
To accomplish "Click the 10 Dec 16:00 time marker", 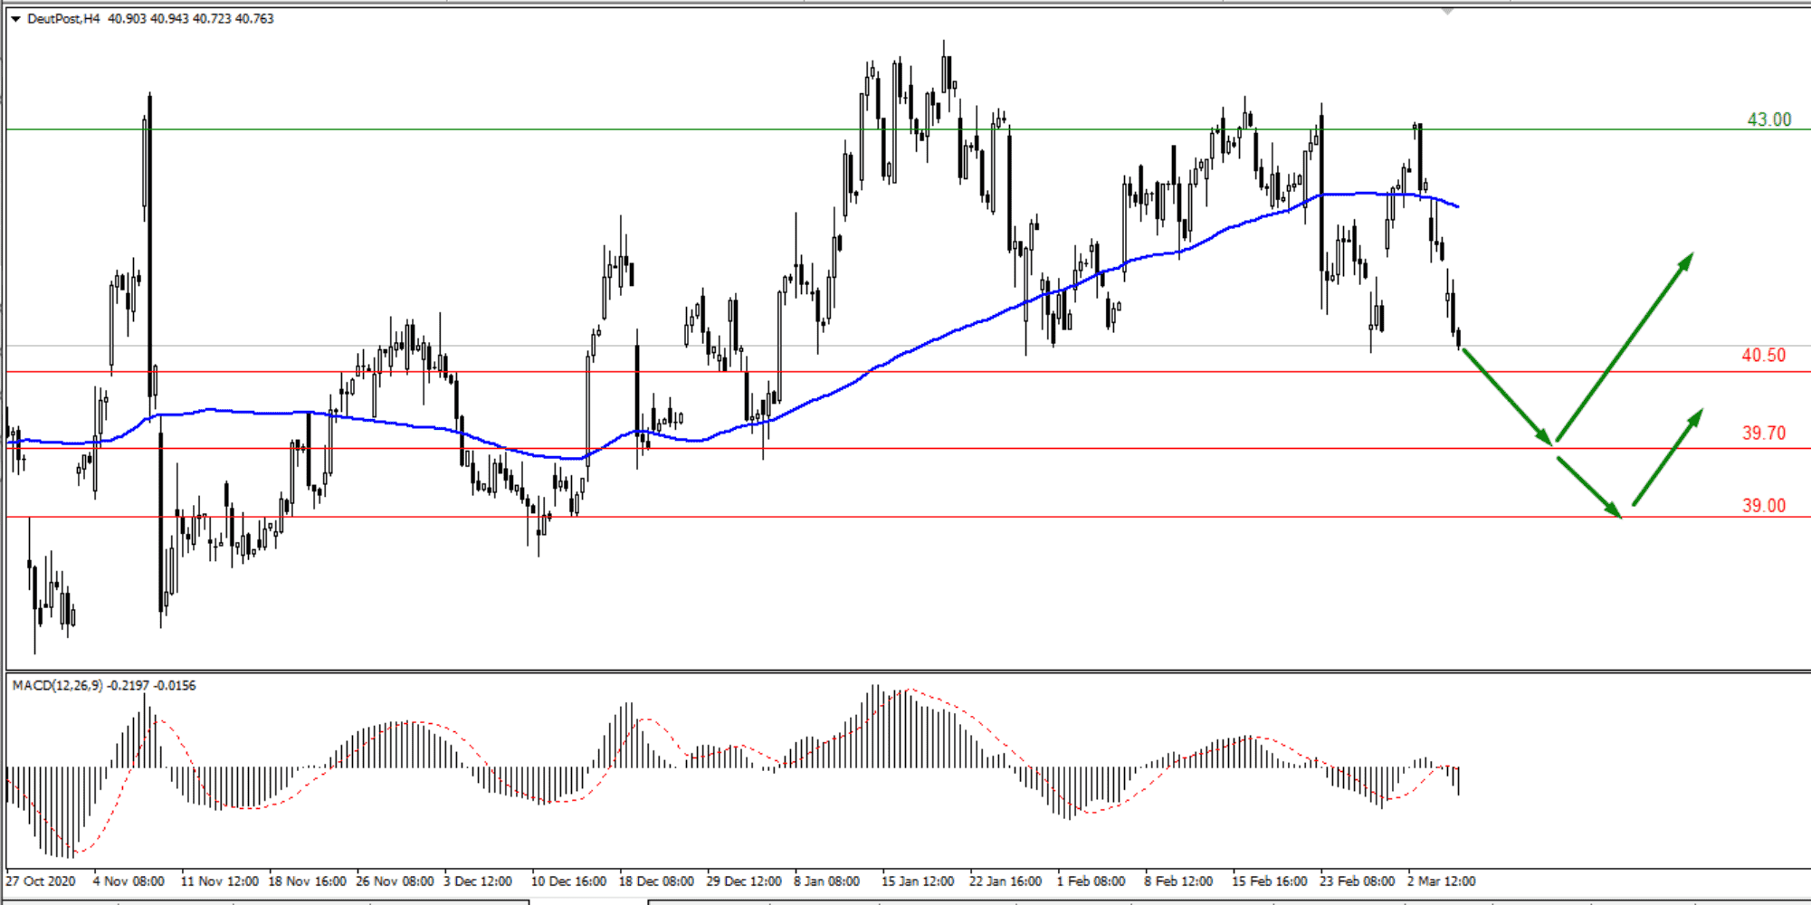I will pyautogui.click(x=568, y=881).
